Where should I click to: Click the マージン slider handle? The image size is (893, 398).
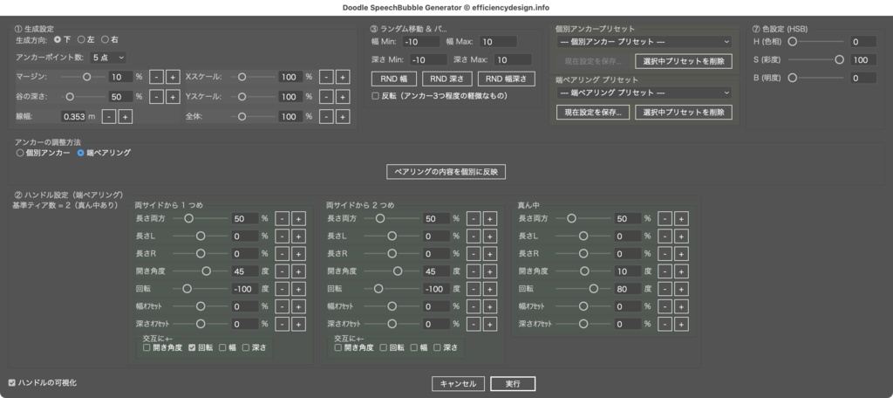[86, 77]
